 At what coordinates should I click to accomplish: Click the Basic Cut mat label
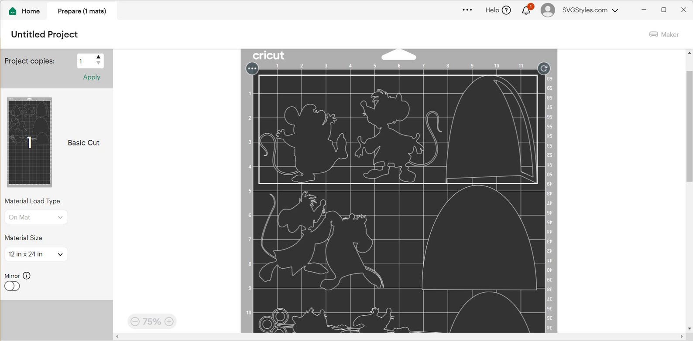point(84,142)
